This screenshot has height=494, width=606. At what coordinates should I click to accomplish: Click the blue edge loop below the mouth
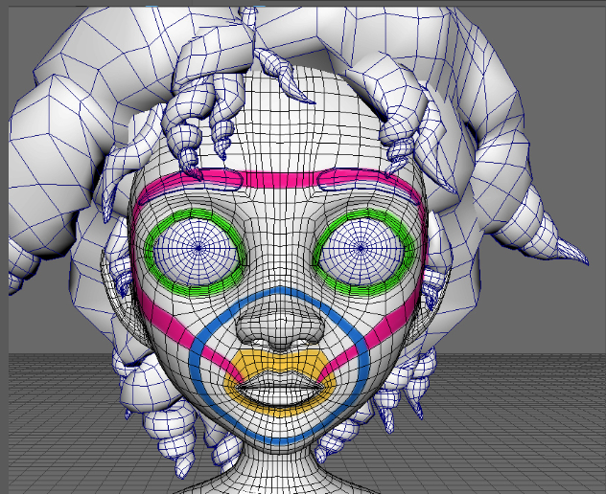click(278, 438)
